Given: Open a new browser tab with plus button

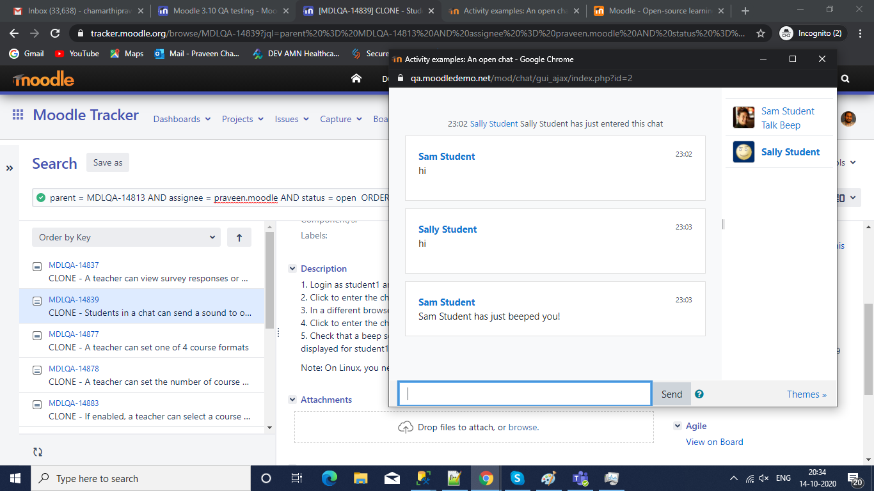Looking at the screenshot, I should pos(745,11).
